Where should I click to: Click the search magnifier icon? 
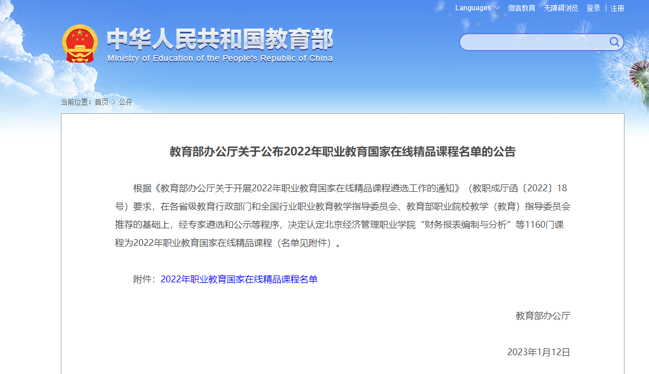click(x=614, y=42)
